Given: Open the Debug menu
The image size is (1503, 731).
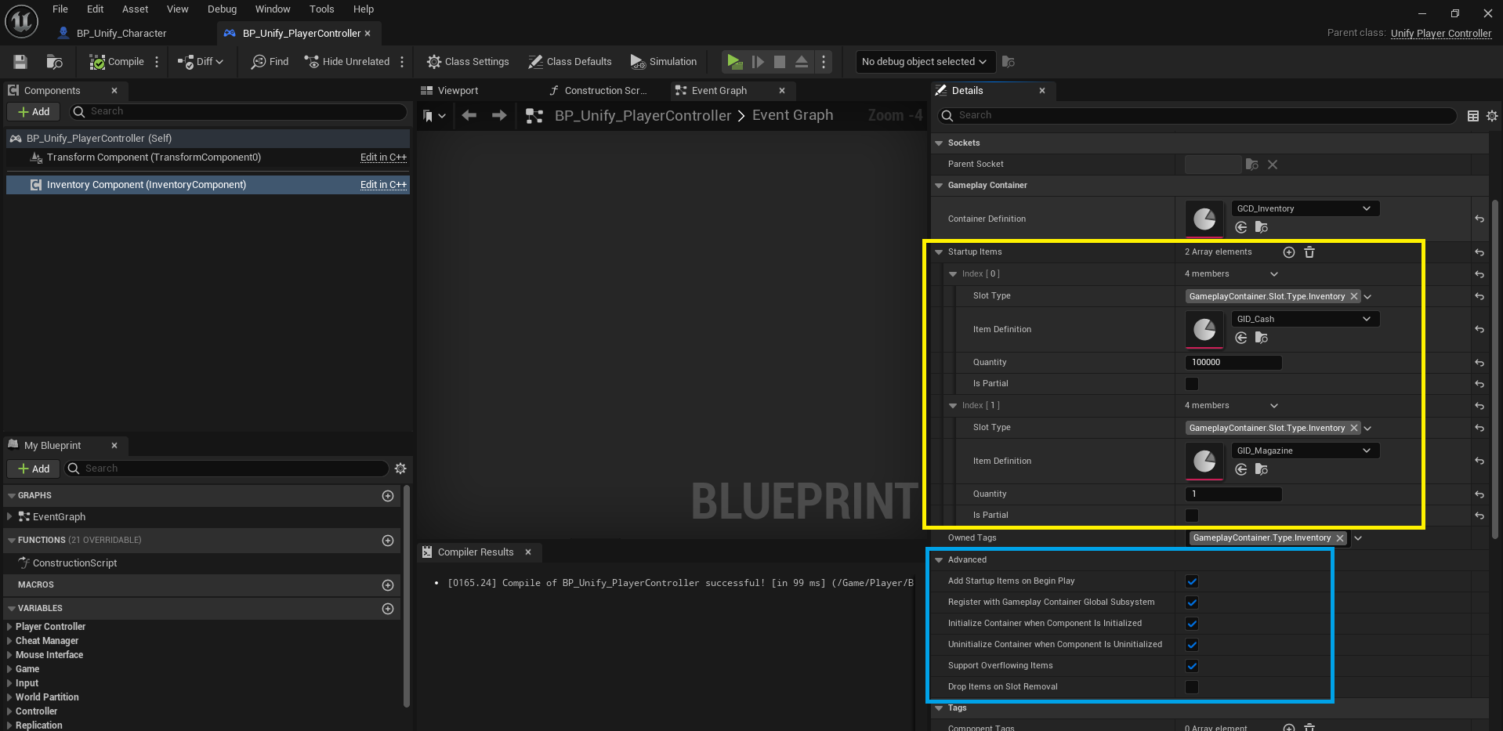Looking at the screenshot, I should tap(222, 9).
